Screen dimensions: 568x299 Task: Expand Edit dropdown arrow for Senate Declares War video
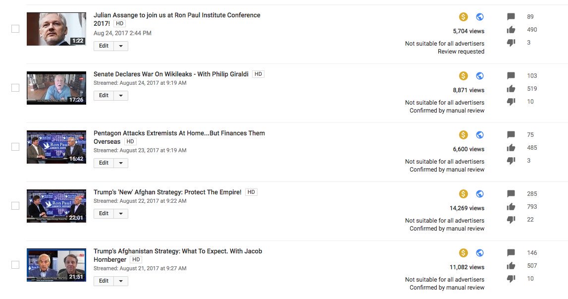121,96
